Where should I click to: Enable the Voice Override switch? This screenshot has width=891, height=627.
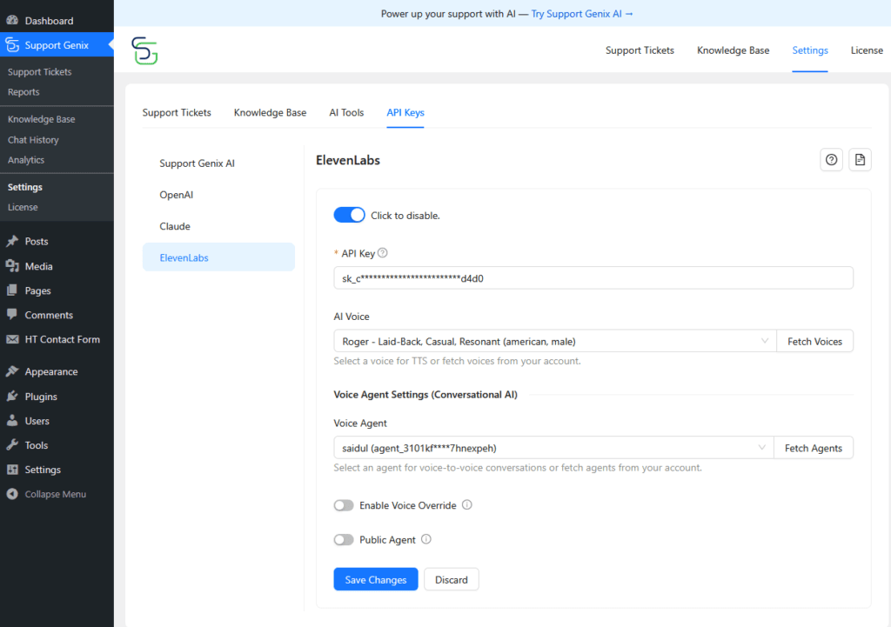click(x=344, y=505)
